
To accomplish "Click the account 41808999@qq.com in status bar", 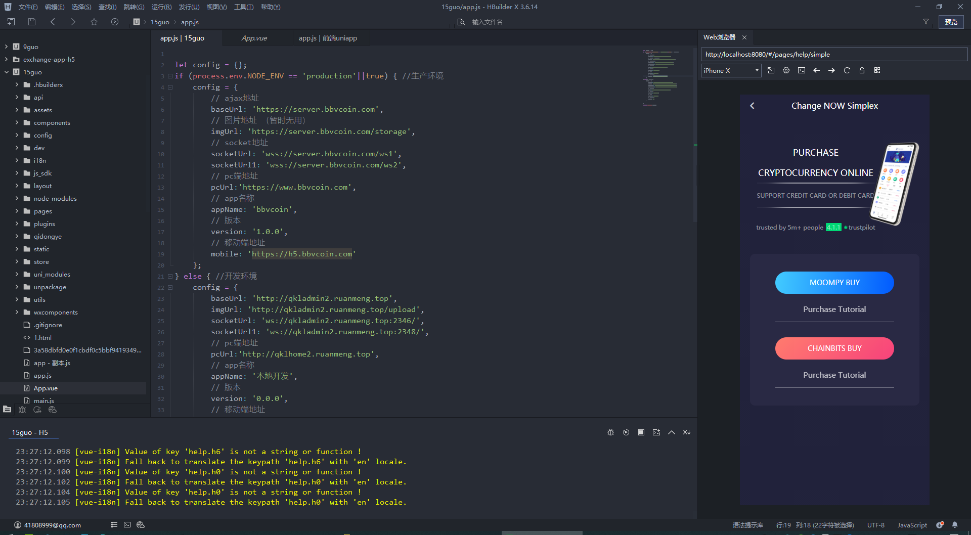I will tap(48, 525).
